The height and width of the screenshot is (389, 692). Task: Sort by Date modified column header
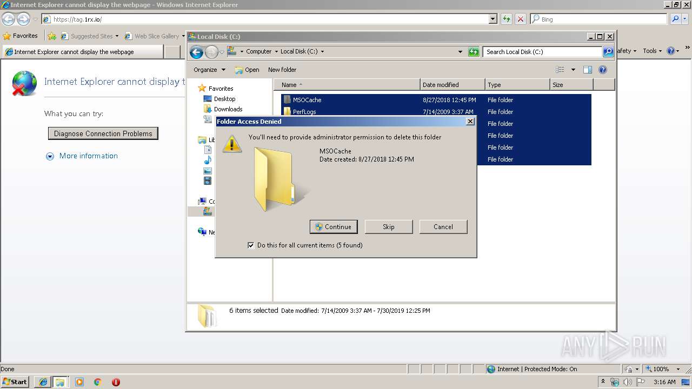(x=453, y=85)
